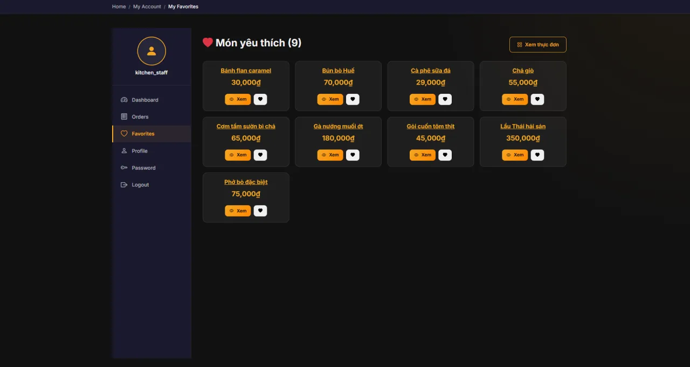Go to Home in the breadcrumb
Image resolution: width=690 pixels, height=367 pixels.
[119, 6]
